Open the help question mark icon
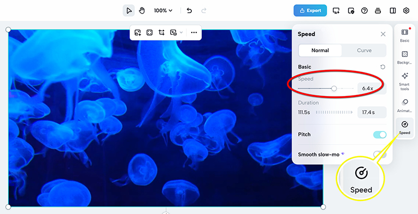This screenshot has height=214, width=418. tap(365, 10)
